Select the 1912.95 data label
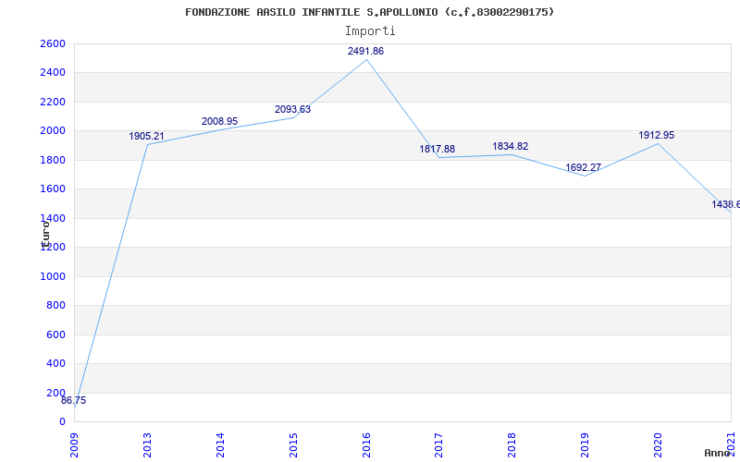The image size is (740, 462). tap(656, 136)
